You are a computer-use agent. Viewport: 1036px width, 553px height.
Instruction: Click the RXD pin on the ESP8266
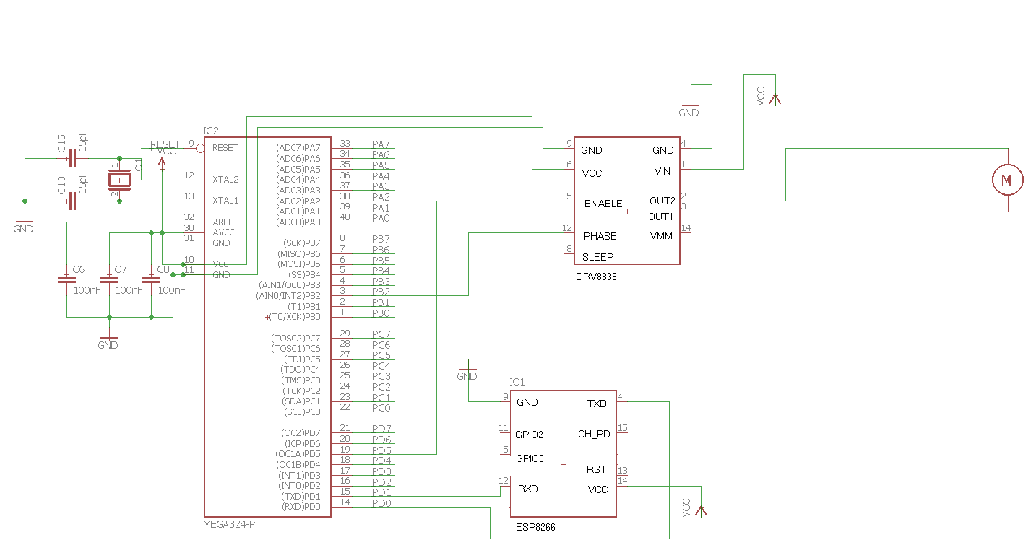[528, 489]
